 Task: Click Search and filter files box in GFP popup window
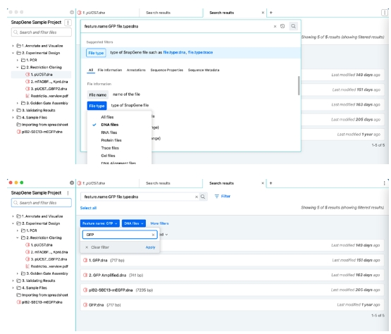point(42,203)
